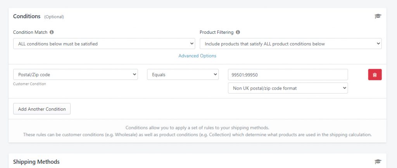Click the Product Filtering field label

tap(216, 32)
